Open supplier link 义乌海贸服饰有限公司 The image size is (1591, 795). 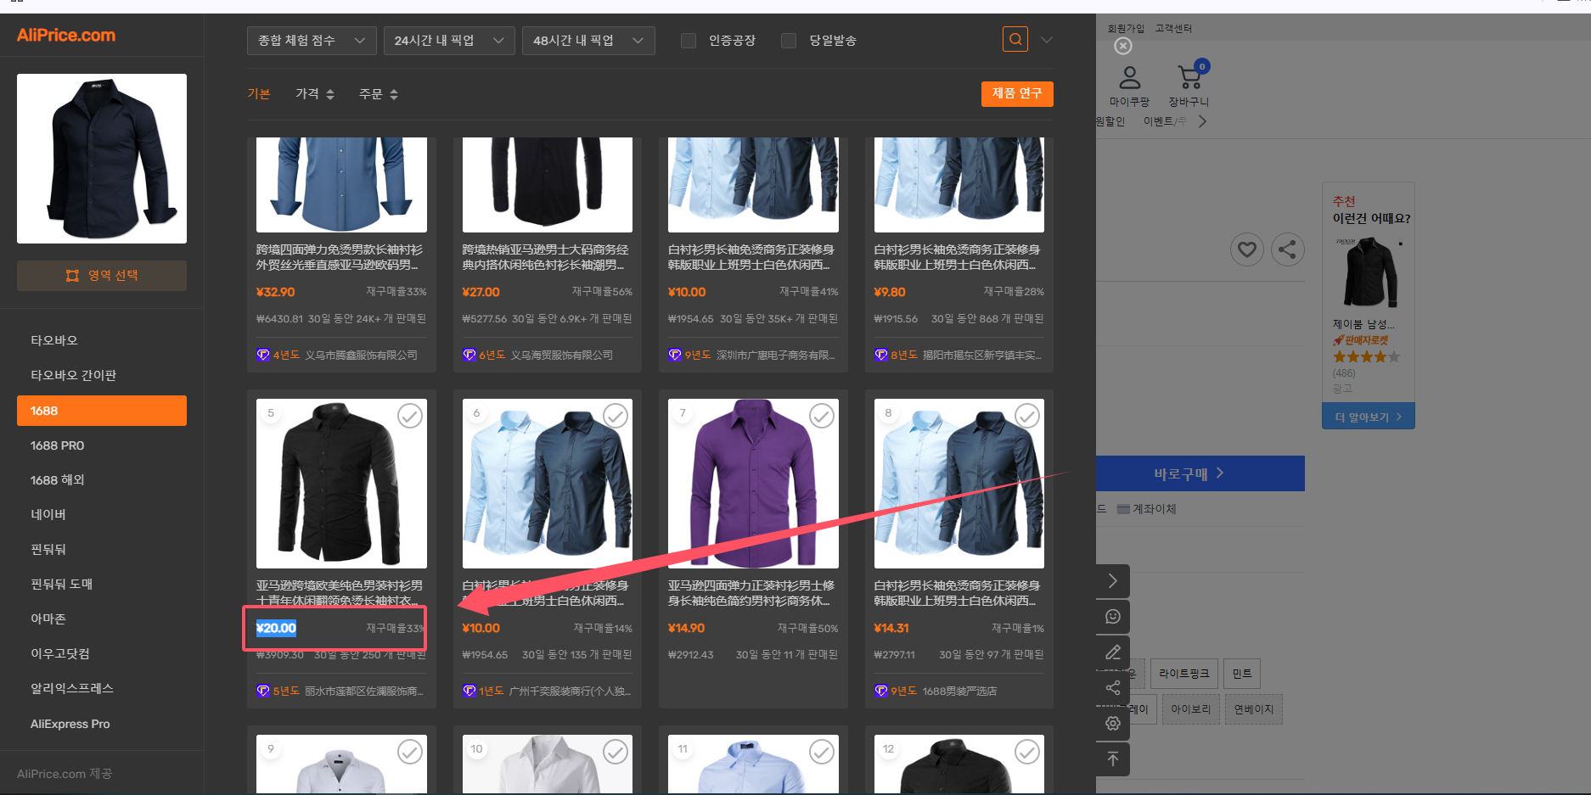point(562,355)
